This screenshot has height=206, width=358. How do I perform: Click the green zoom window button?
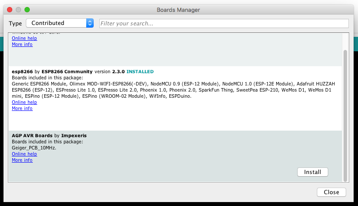27,10
